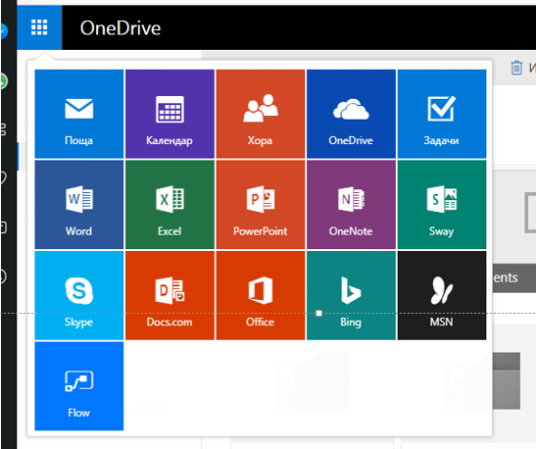Screen dimensions: 536x449
Task: Launch PowerPoint from the app grid
Action: 261,205
